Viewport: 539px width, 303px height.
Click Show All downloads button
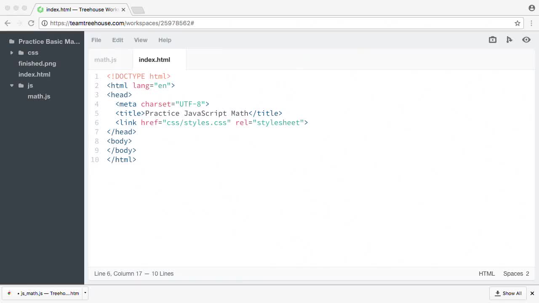[x=508, y=293]
